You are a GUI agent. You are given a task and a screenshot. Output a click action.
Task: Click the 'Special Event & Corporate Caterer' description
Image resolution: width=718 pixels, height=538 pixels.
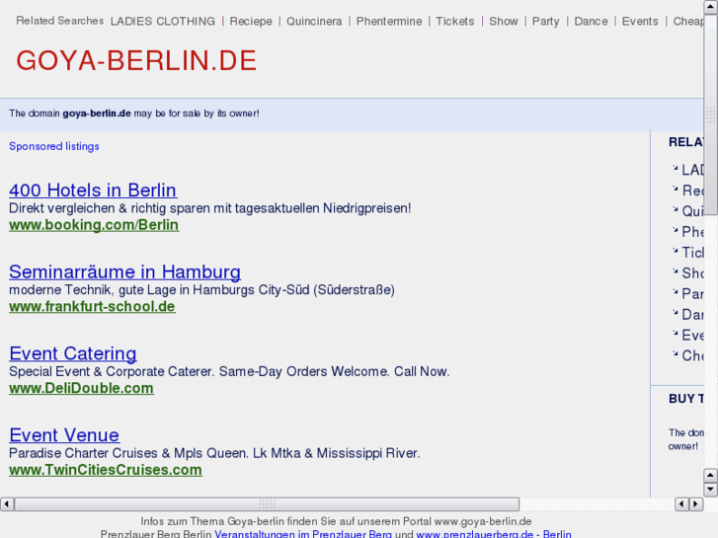[229, 371]
